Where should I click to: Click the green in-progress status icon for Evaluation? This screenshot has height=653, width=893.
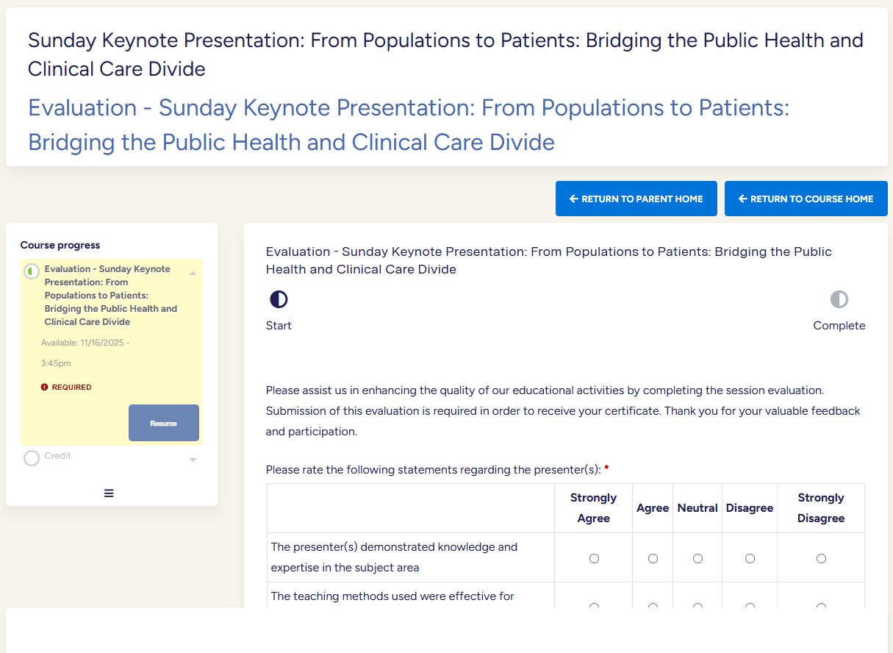pyautogui.click(x=32, y=271)
